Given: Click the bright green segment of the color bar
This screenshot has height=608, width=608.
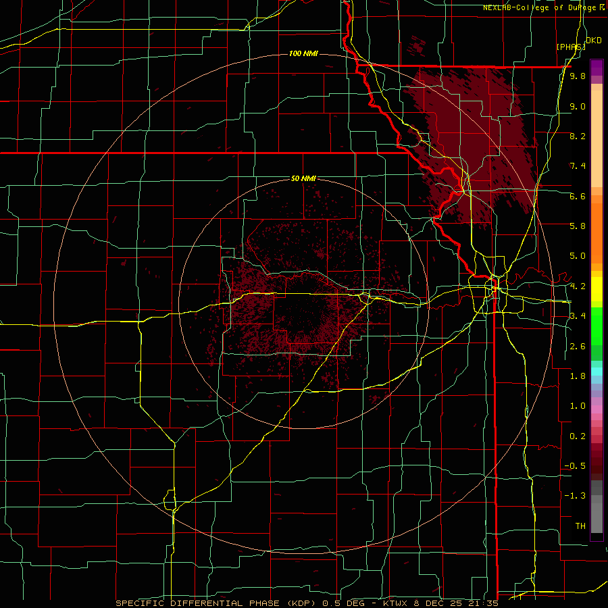Looking at the screenshot, I should pos(597,326).
